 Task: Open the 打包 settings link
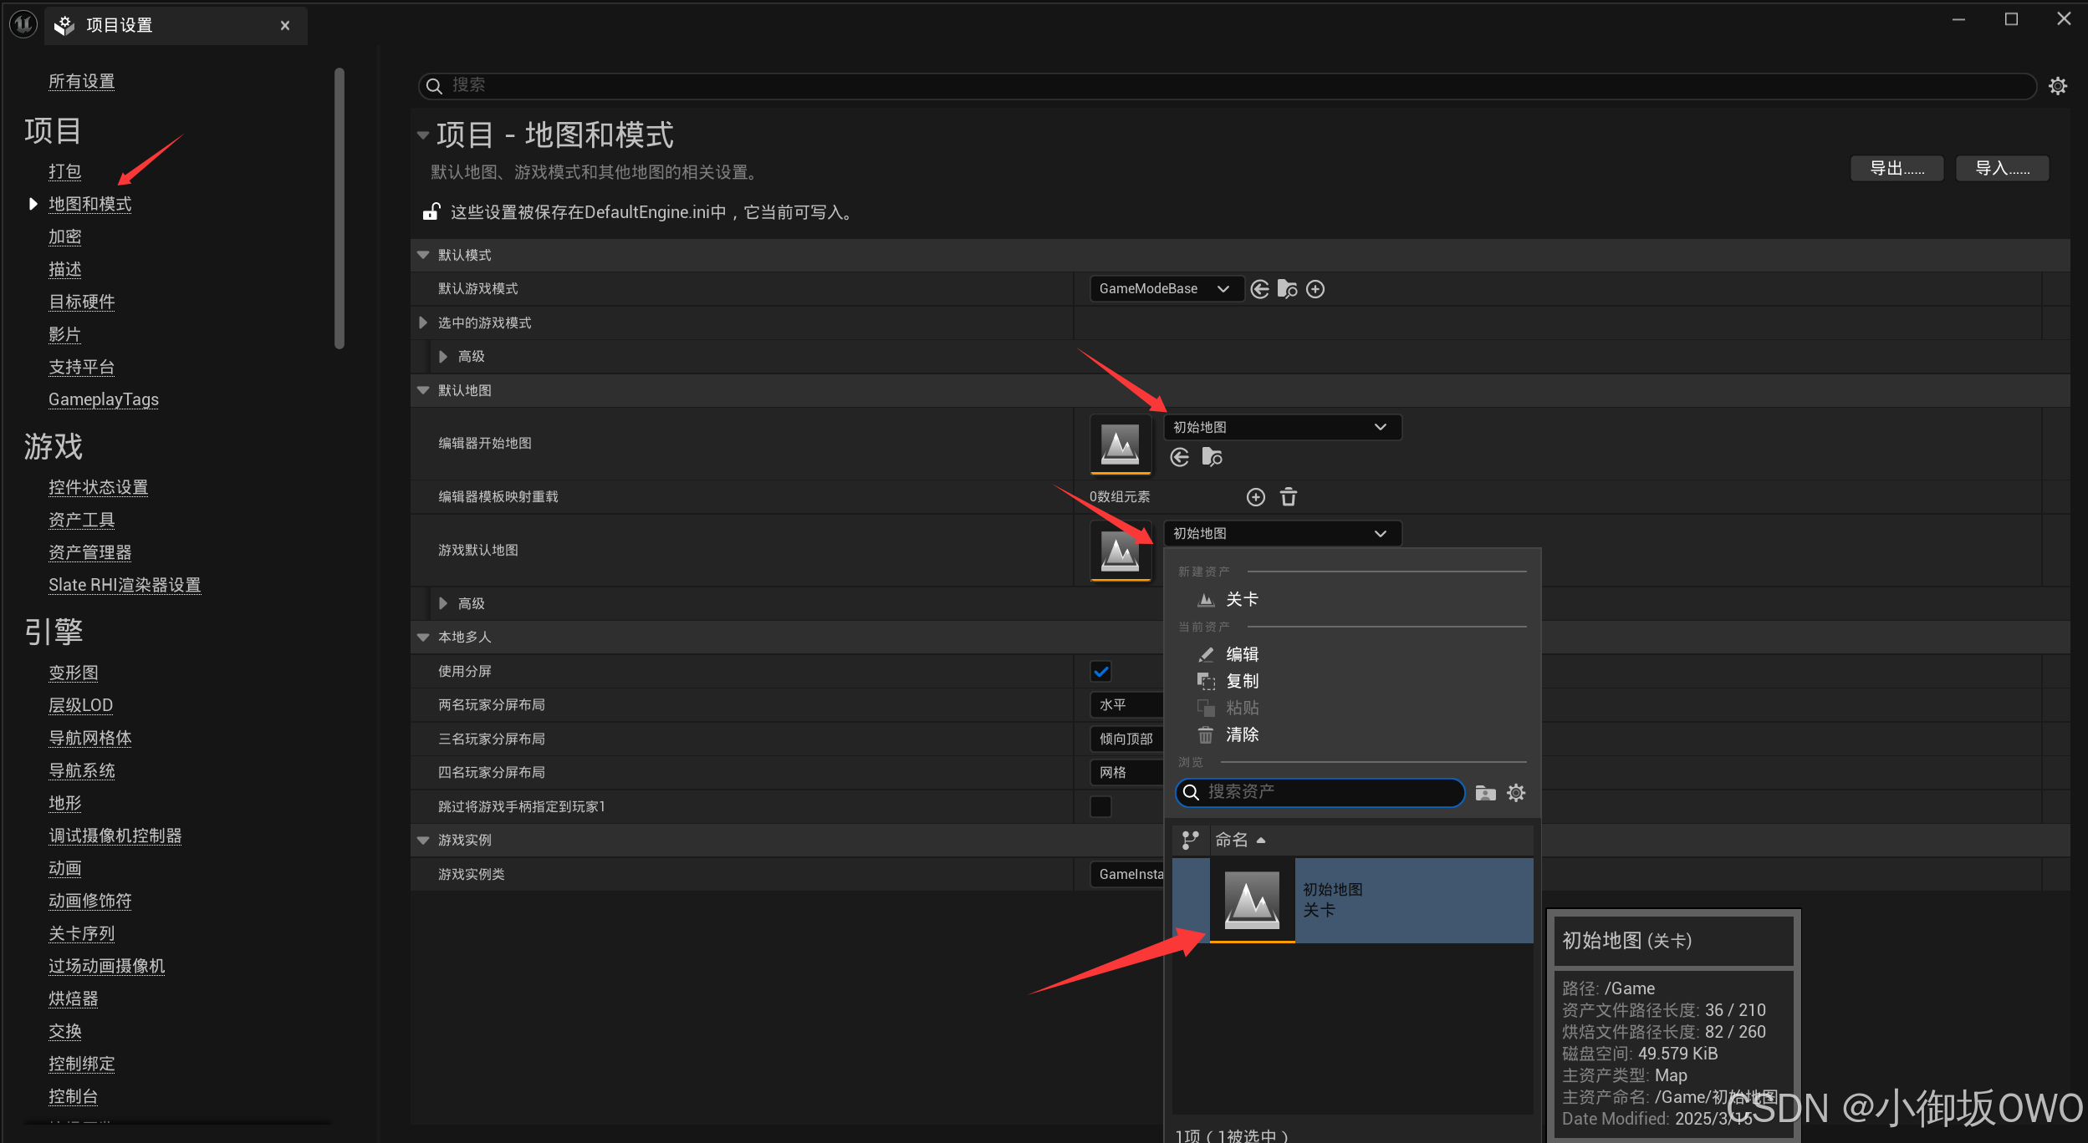click(64, 171)
